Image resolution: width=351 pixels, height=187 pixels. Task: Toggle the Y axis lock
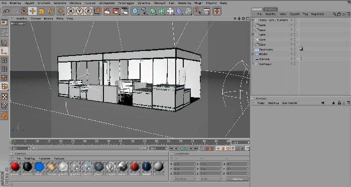79,11
